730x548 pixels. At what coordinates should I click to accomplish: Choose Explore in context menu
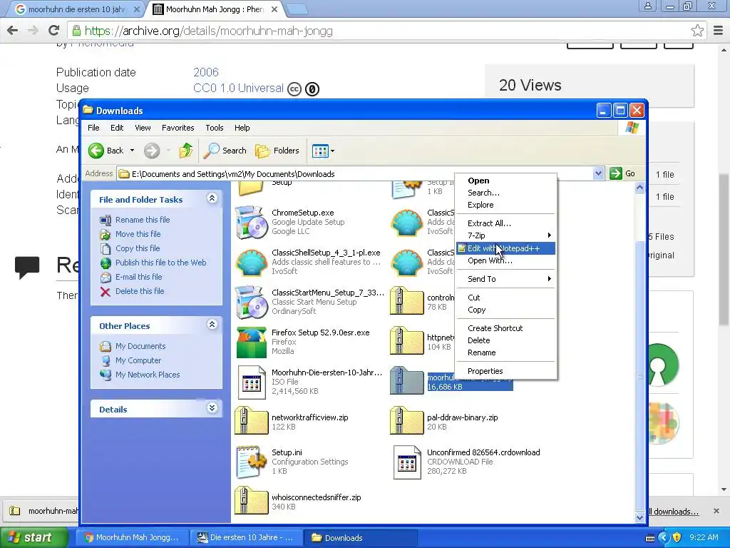tap(505, 205)
